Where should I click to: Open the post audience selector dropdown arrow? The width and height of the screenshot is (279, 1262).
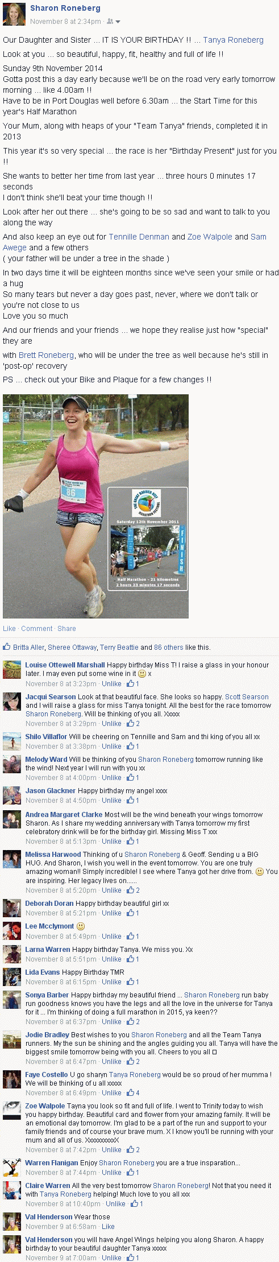pos(118,22)
